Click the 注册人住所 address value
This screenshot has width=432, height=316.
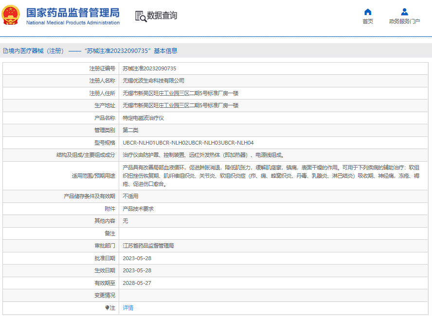coord(180,93)
